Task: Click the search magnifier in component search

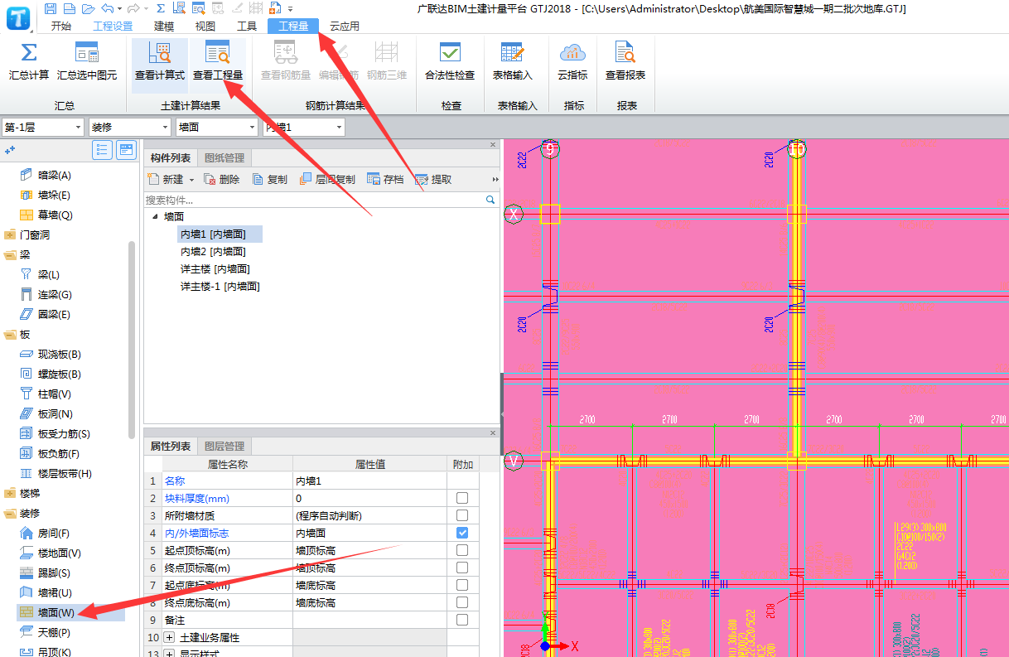Action: [x=490, y=200]
